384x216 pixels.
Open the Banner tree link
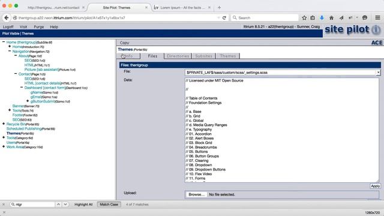[x=18, y=106]
